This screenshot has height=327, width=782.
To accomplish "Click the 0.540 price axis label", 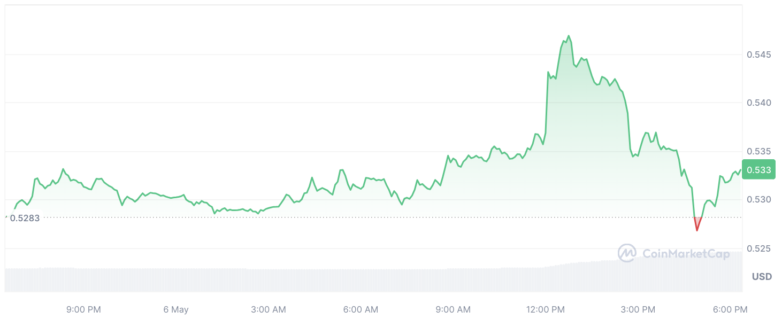I will point(758,103).
